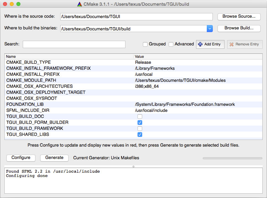Click Browse Source button
Screen dimensions: 267x198
(x=239, y=17)
